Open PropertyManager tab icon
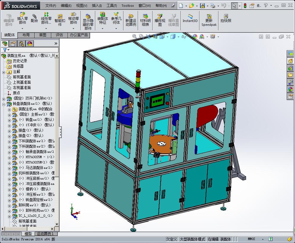Image resolution: width=295 pixels, height=243 pixels. [13, 44]
